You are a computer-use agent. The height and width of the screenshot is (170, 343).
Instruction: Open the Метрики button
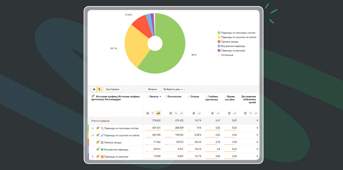153,89
